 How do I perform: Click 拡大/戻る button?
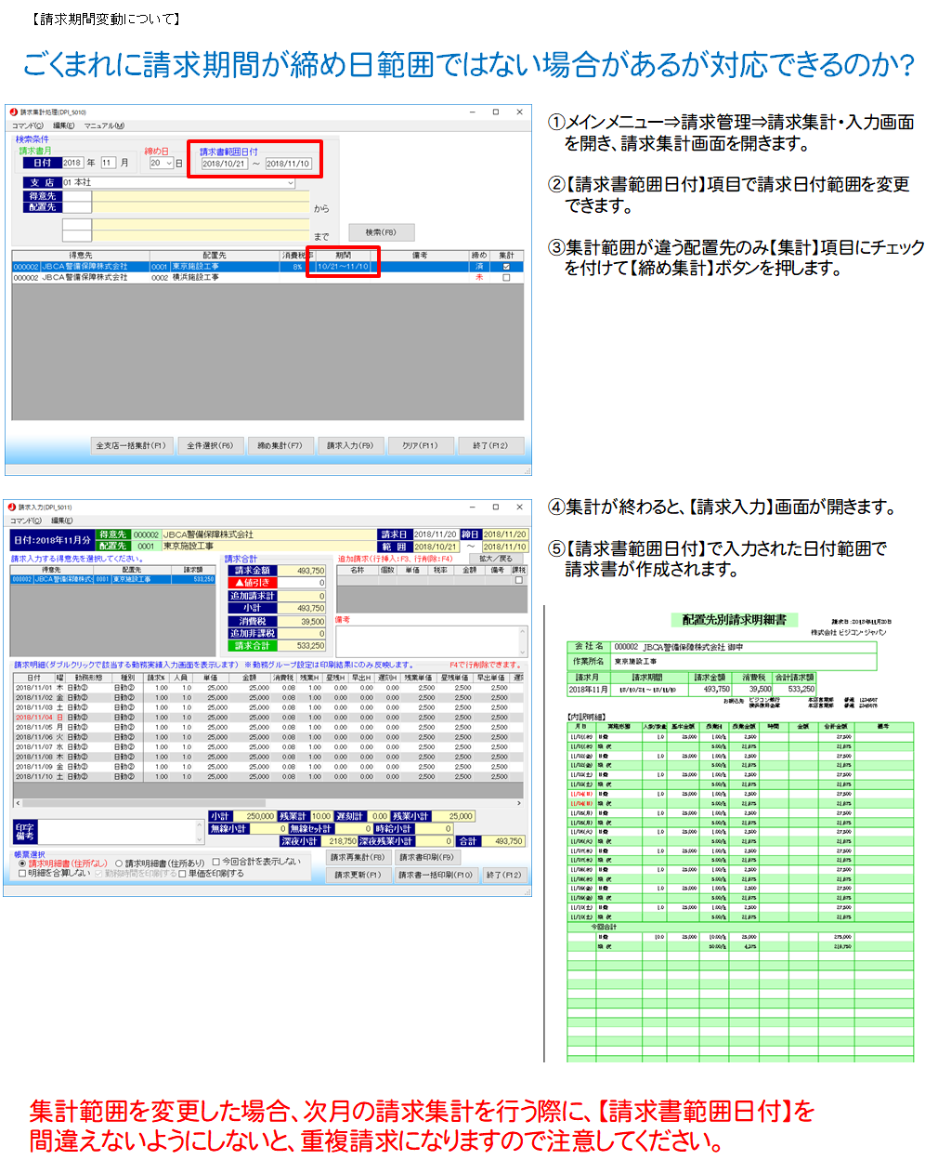pyautogui.click(x=496, y=559)
